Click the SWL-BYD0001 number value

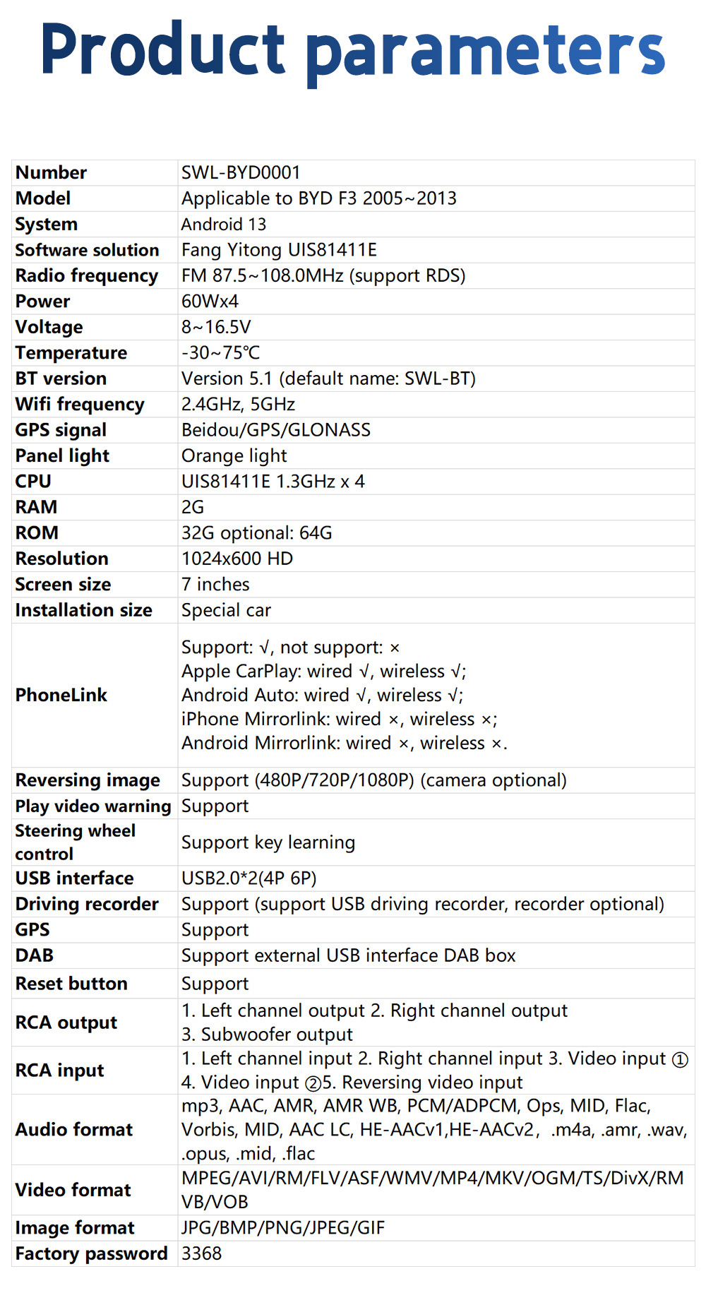pyautogui.click(x=241, y=172)
